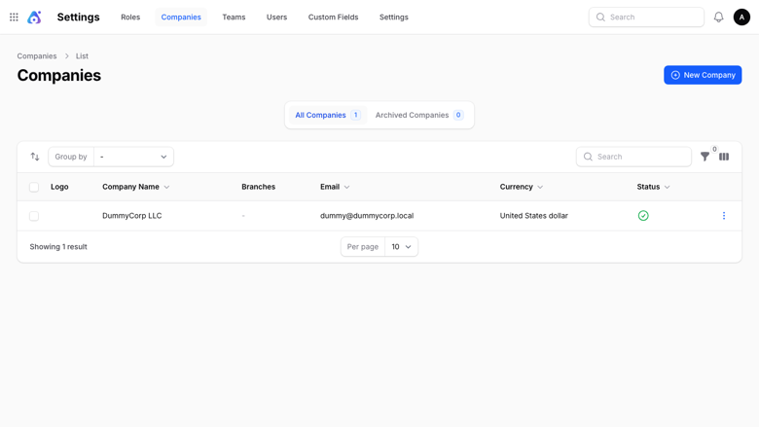Screen dimensions: 759x427
Task: Go to Teams in top navigation
Action: click(x=234, y=17)
